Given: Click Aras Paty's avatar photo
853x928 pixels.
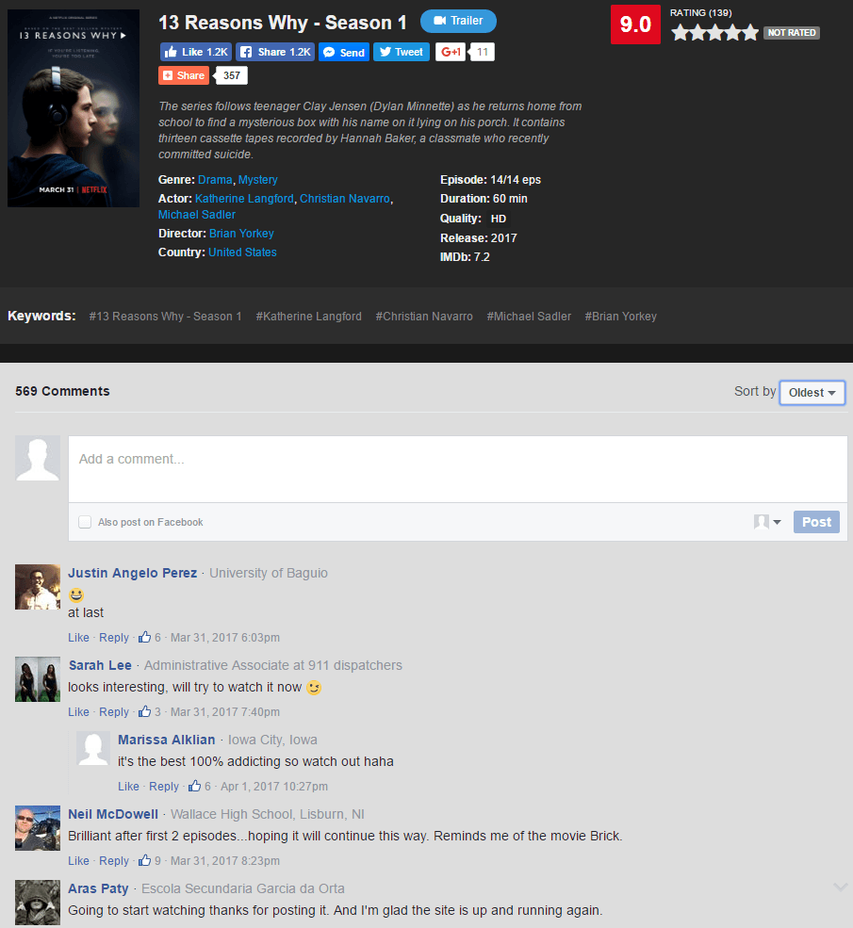Looking at the screenshot, I should click(38, 903).
